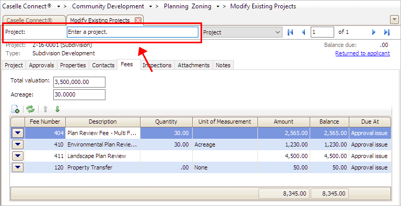Go to first project record

(x=290, y=32)
